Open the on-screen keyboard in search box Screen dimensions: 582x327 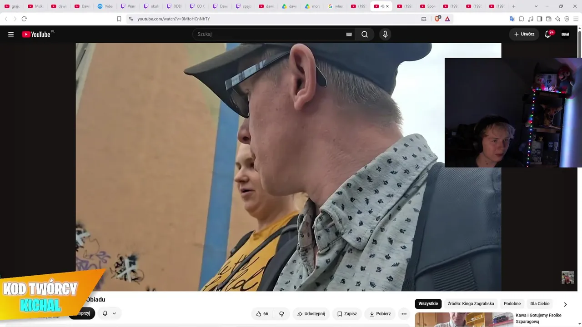coord(349,34)
